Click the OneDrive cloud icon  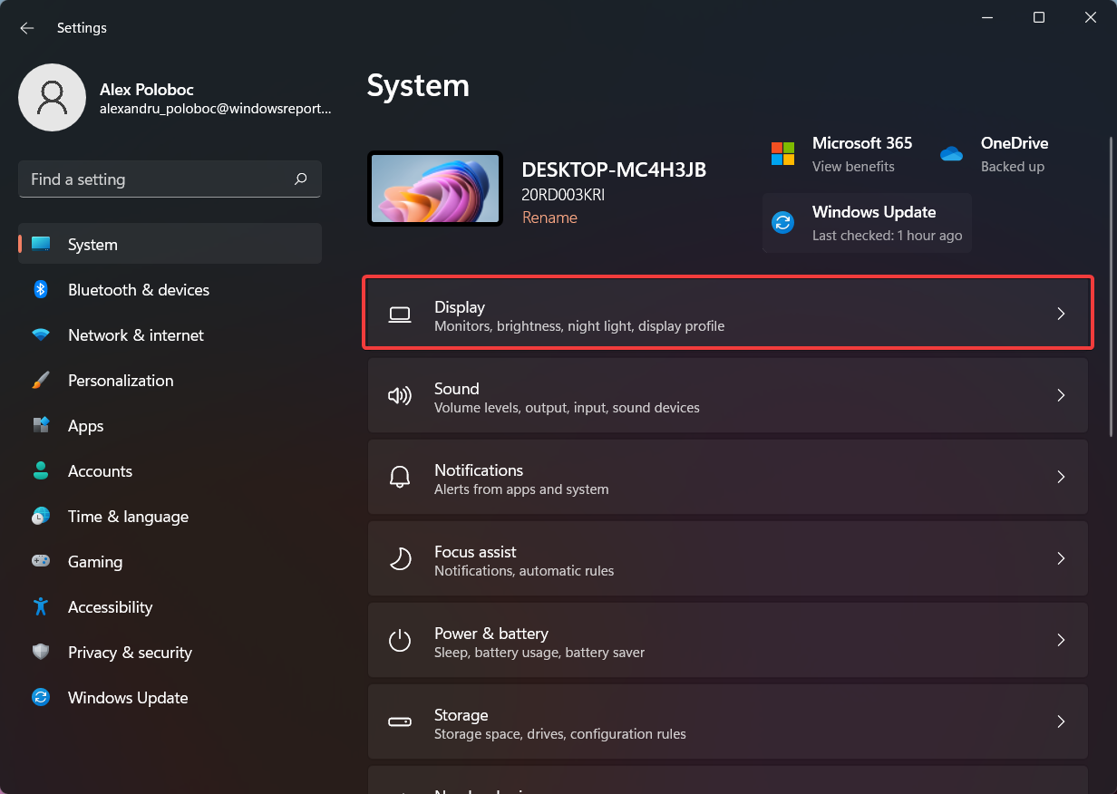click(x=951, y=154)
